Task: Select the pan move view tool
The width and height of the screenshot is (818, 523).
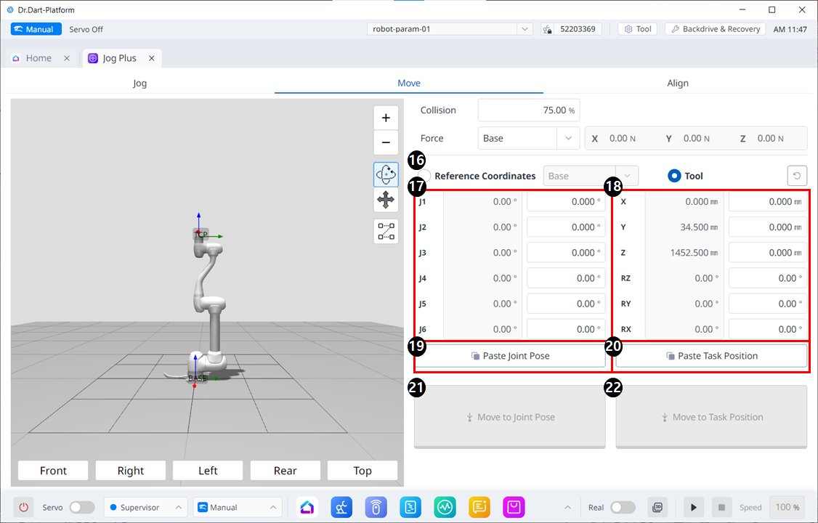Action: click(x=386, y=200)
